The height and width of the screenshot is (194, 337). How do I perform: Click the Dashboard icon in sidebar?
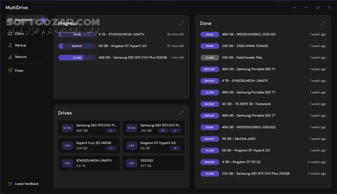click(x=11, y=20)
